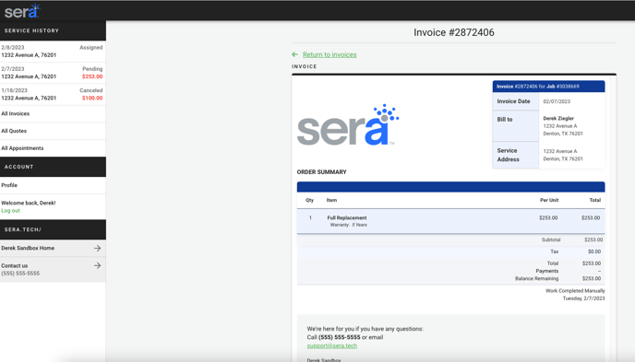Viewport: 635px width, 362px height.
Task: Click the Balance Remaining label
Action: (536, 278)
